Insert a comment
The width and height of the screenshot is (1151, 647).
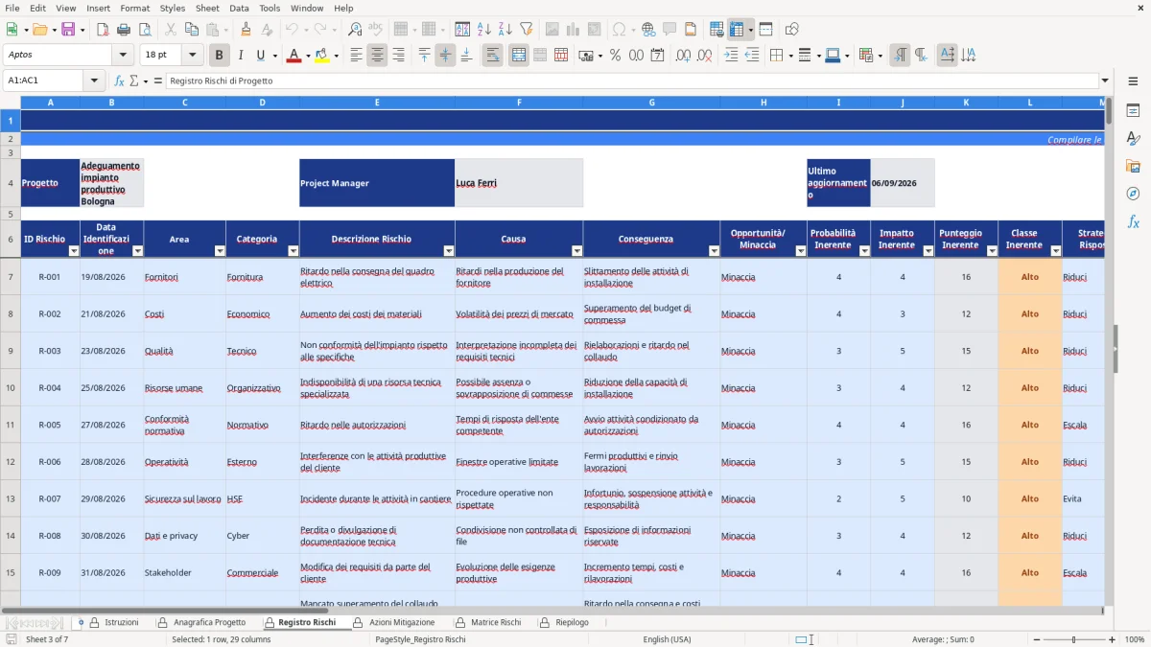coord(669,30)
